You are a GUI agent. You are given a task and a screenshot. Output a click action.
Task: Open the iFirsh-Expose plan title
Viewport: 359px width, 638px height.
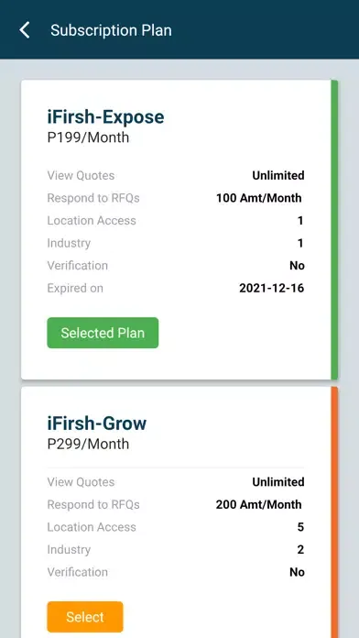(105, 116)
